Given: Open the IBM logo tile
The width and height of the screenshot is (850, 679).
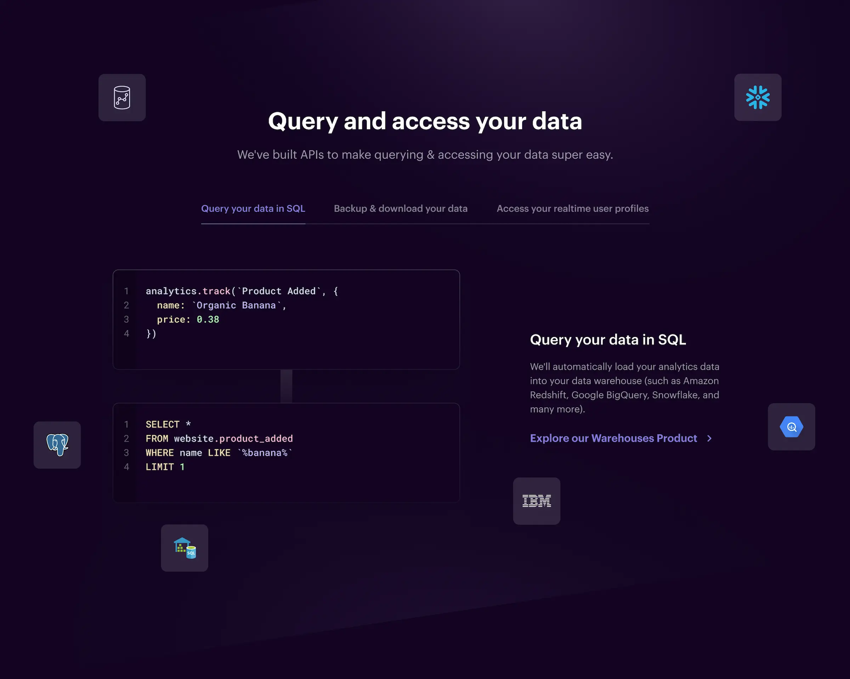Looking at the screenshot, I should coord(536,501).
